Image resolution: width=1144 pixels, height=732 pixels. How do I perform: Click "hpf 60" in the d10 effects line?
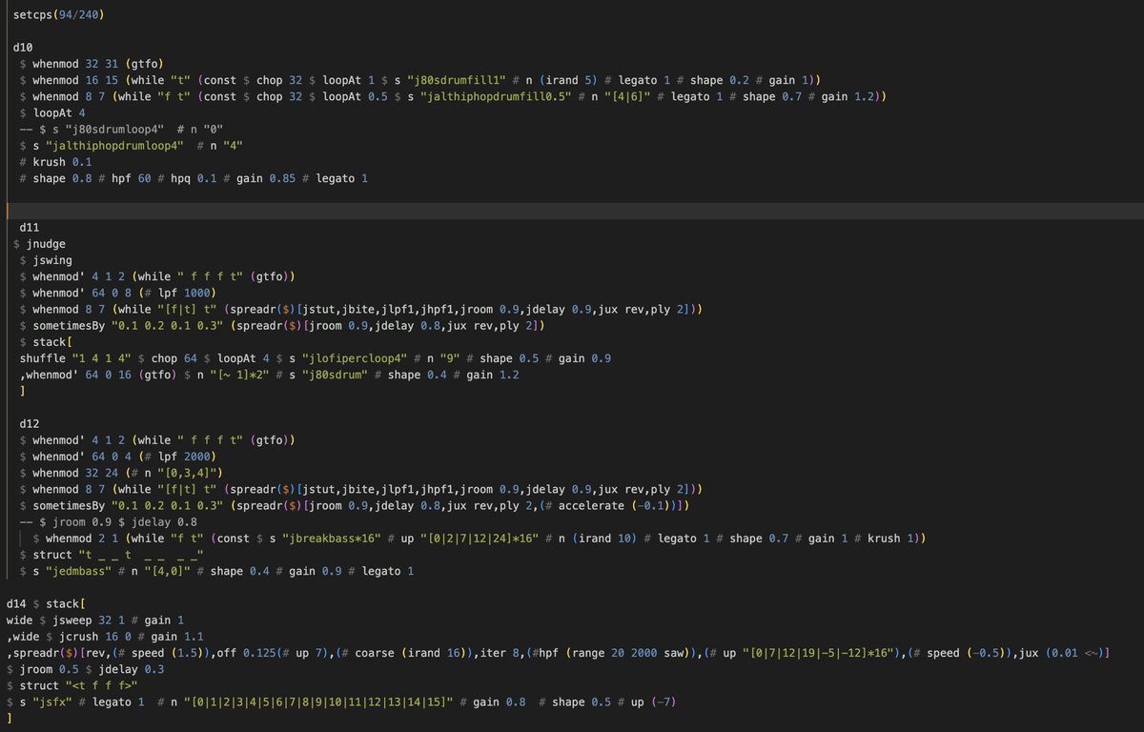pos(131,178)
